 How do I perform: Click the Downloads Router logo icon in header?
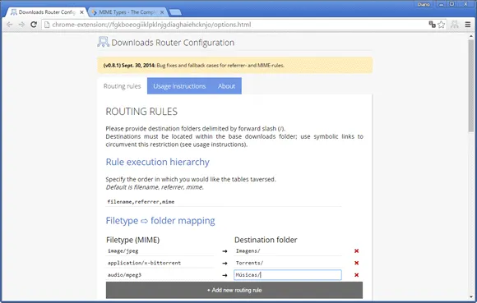[103, 42]
